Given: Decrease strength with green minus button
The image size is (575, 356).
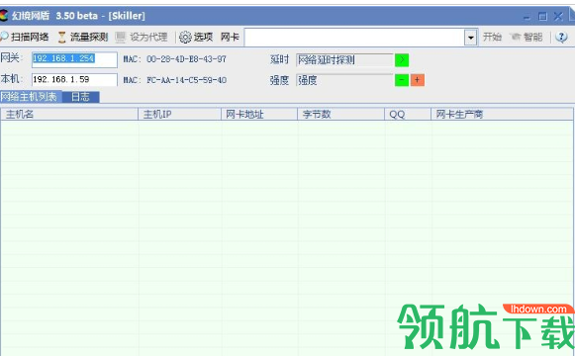Looking at the screenshot, I should [x=402, y=80].
